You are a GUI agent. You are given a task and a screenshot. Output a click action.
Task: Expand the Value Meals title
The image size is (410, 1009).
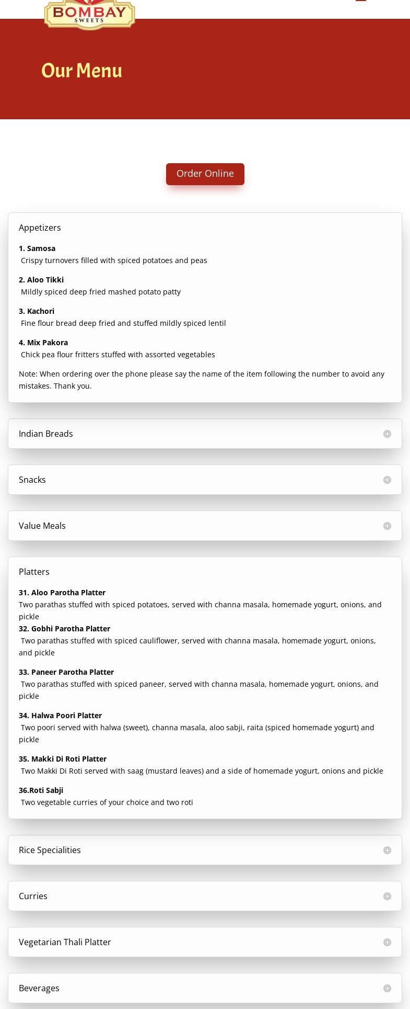pyautogui.click(x=42, y=526)
